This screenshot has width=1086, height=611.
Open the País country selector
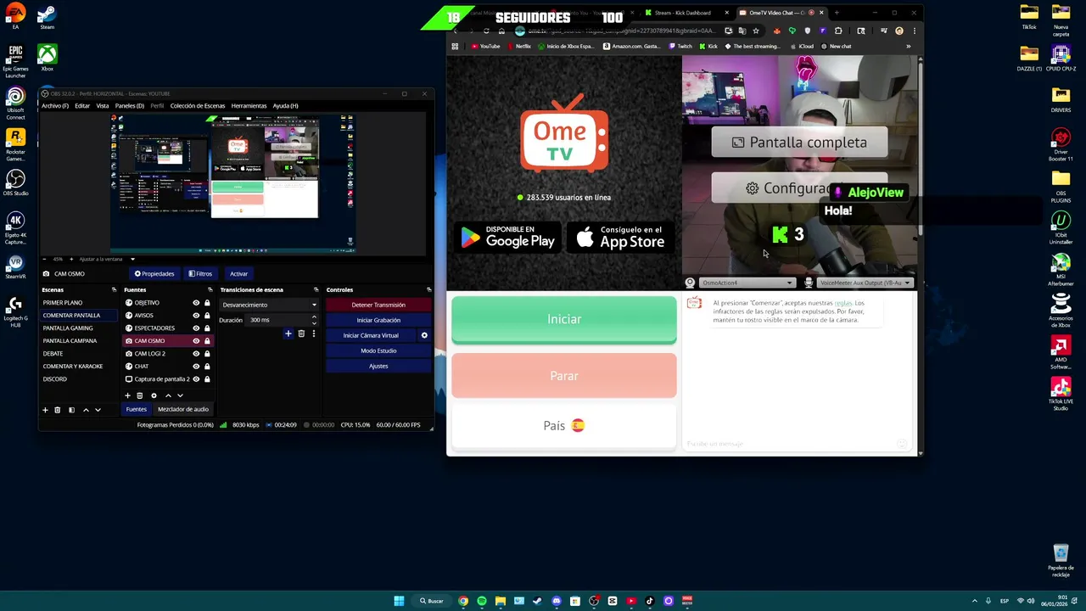click(x=564, y=426)
